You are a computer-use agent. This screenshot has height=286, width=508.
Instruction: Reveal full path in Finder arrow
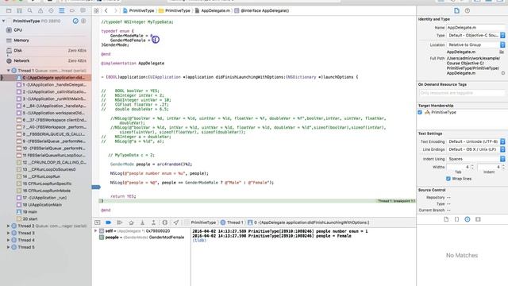[502, 73]
